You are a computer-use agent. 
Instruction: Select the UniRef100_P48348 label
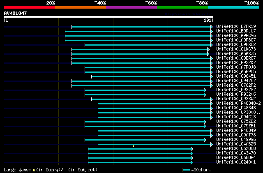(236, 108)
